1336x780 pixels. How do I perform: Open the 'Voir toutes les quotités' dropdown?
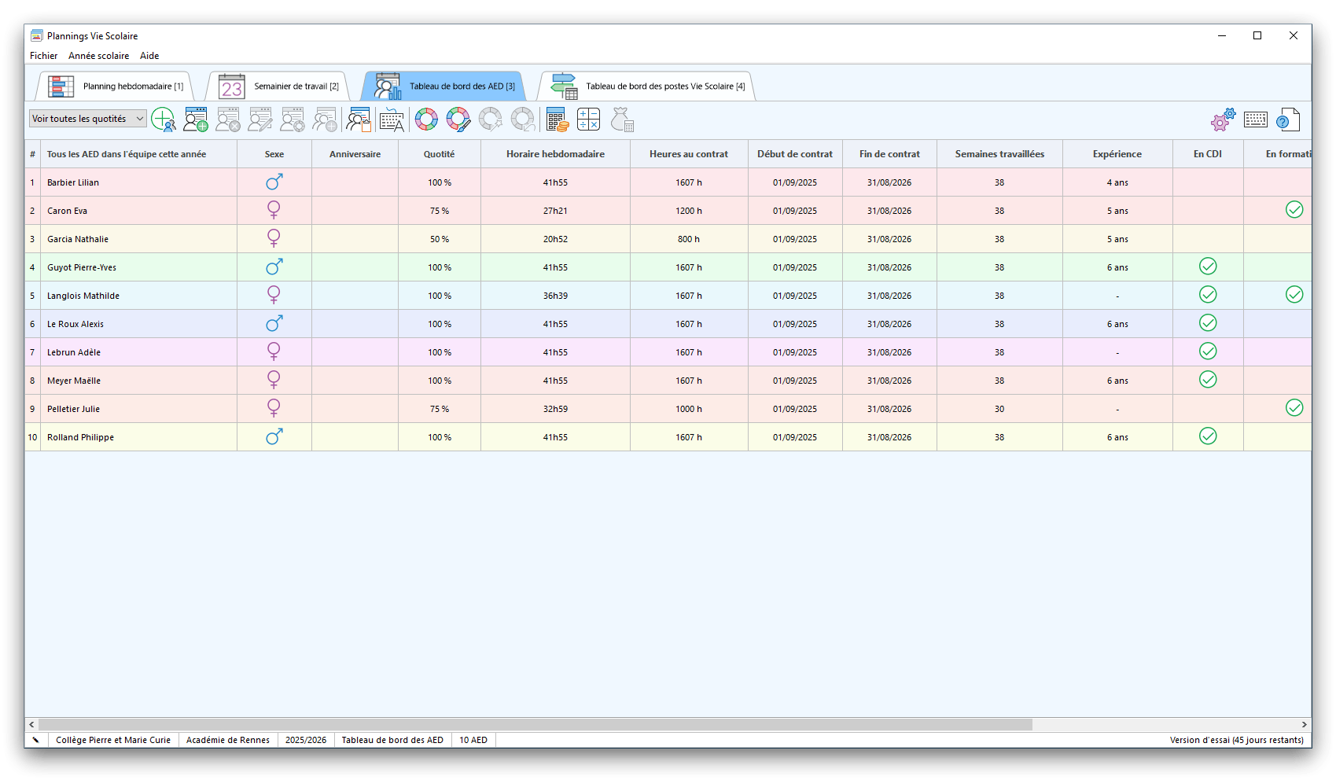(87, 119)
